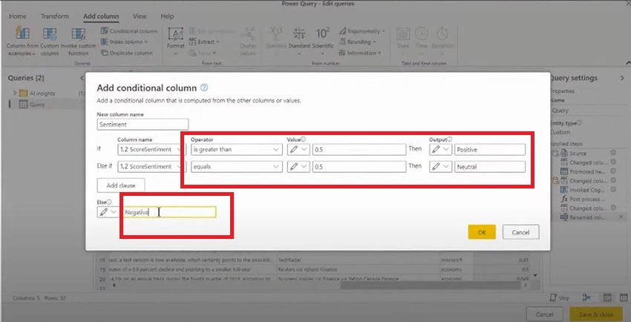Click the dialog help question icon
Screen dimensions: 631x322
204,88
